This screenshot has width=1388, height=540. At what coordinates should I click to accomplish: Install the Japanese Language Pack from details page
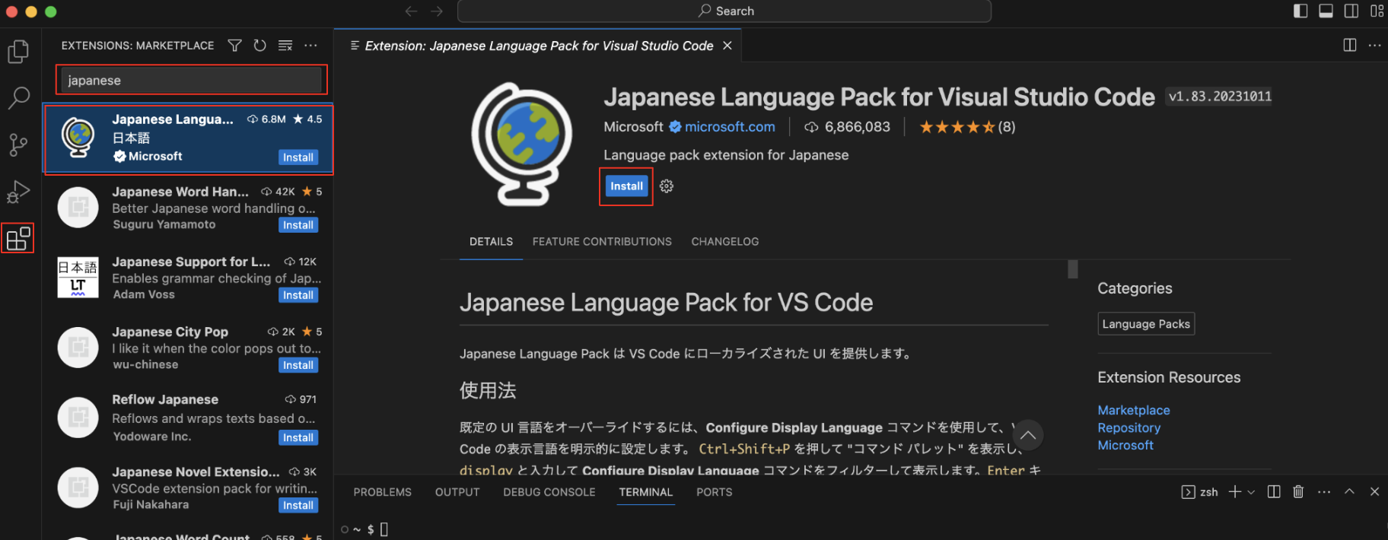[626, 186]
